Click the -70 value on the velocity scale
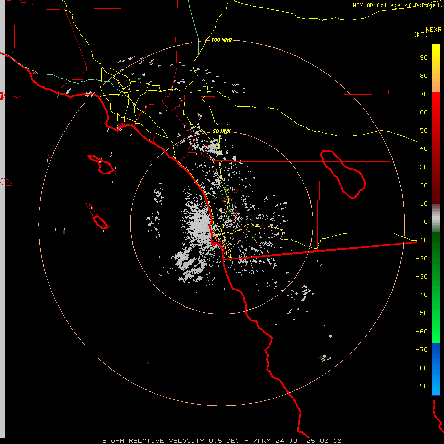The image size is (444, 444). [x=422, y=350]
